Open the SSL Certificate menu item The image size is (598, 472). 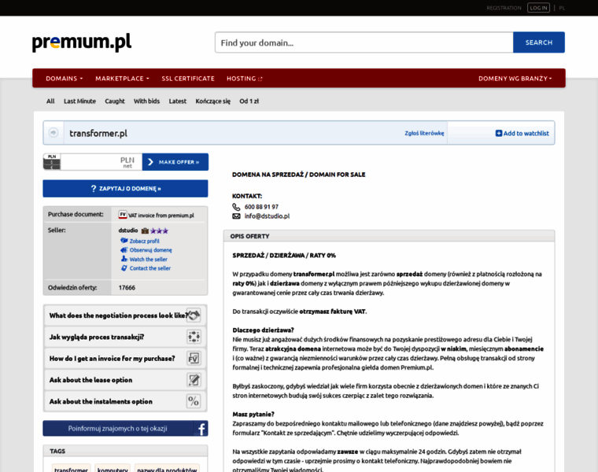[187, 79]
